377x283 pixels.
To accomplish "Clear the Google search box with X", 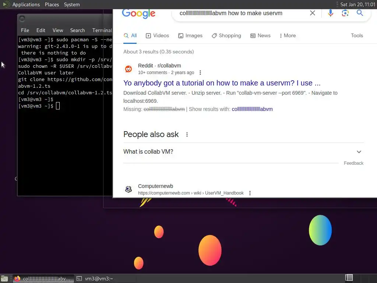I will click(x=312, y=13).
